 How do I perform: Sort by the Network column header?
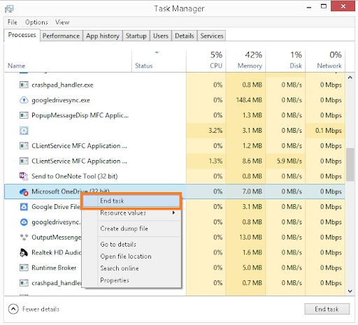coord(325,61)
